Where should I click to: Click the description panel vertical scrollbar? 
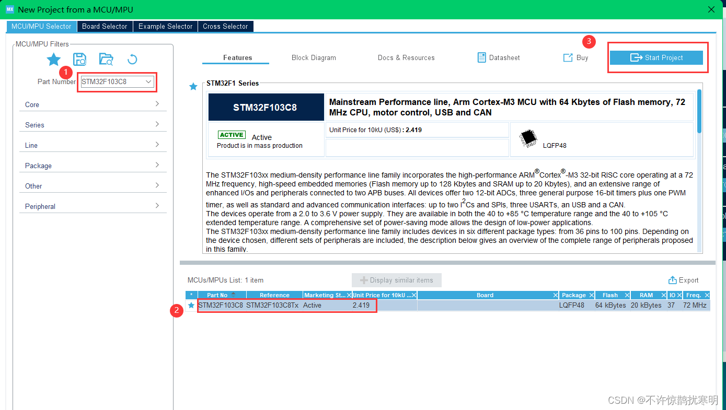699,111
